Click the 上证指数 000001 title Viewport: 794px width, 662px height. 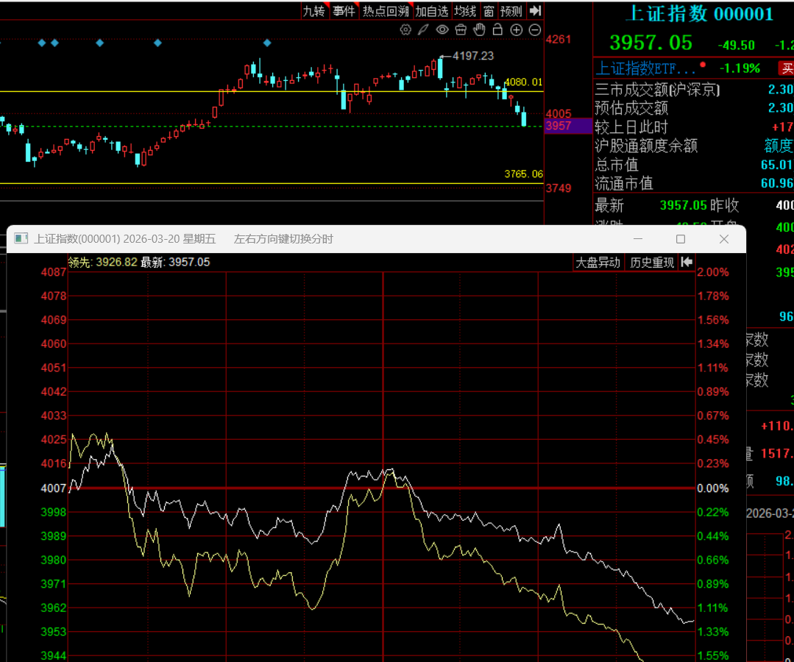[699, 14]
